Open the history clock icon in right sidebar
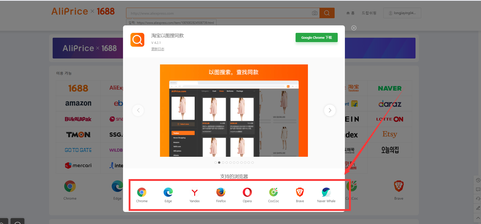 (x=478, y=180)
